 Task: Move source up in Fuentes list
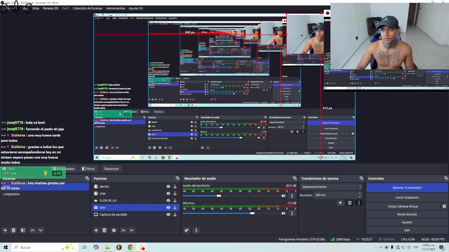[123, 230]
